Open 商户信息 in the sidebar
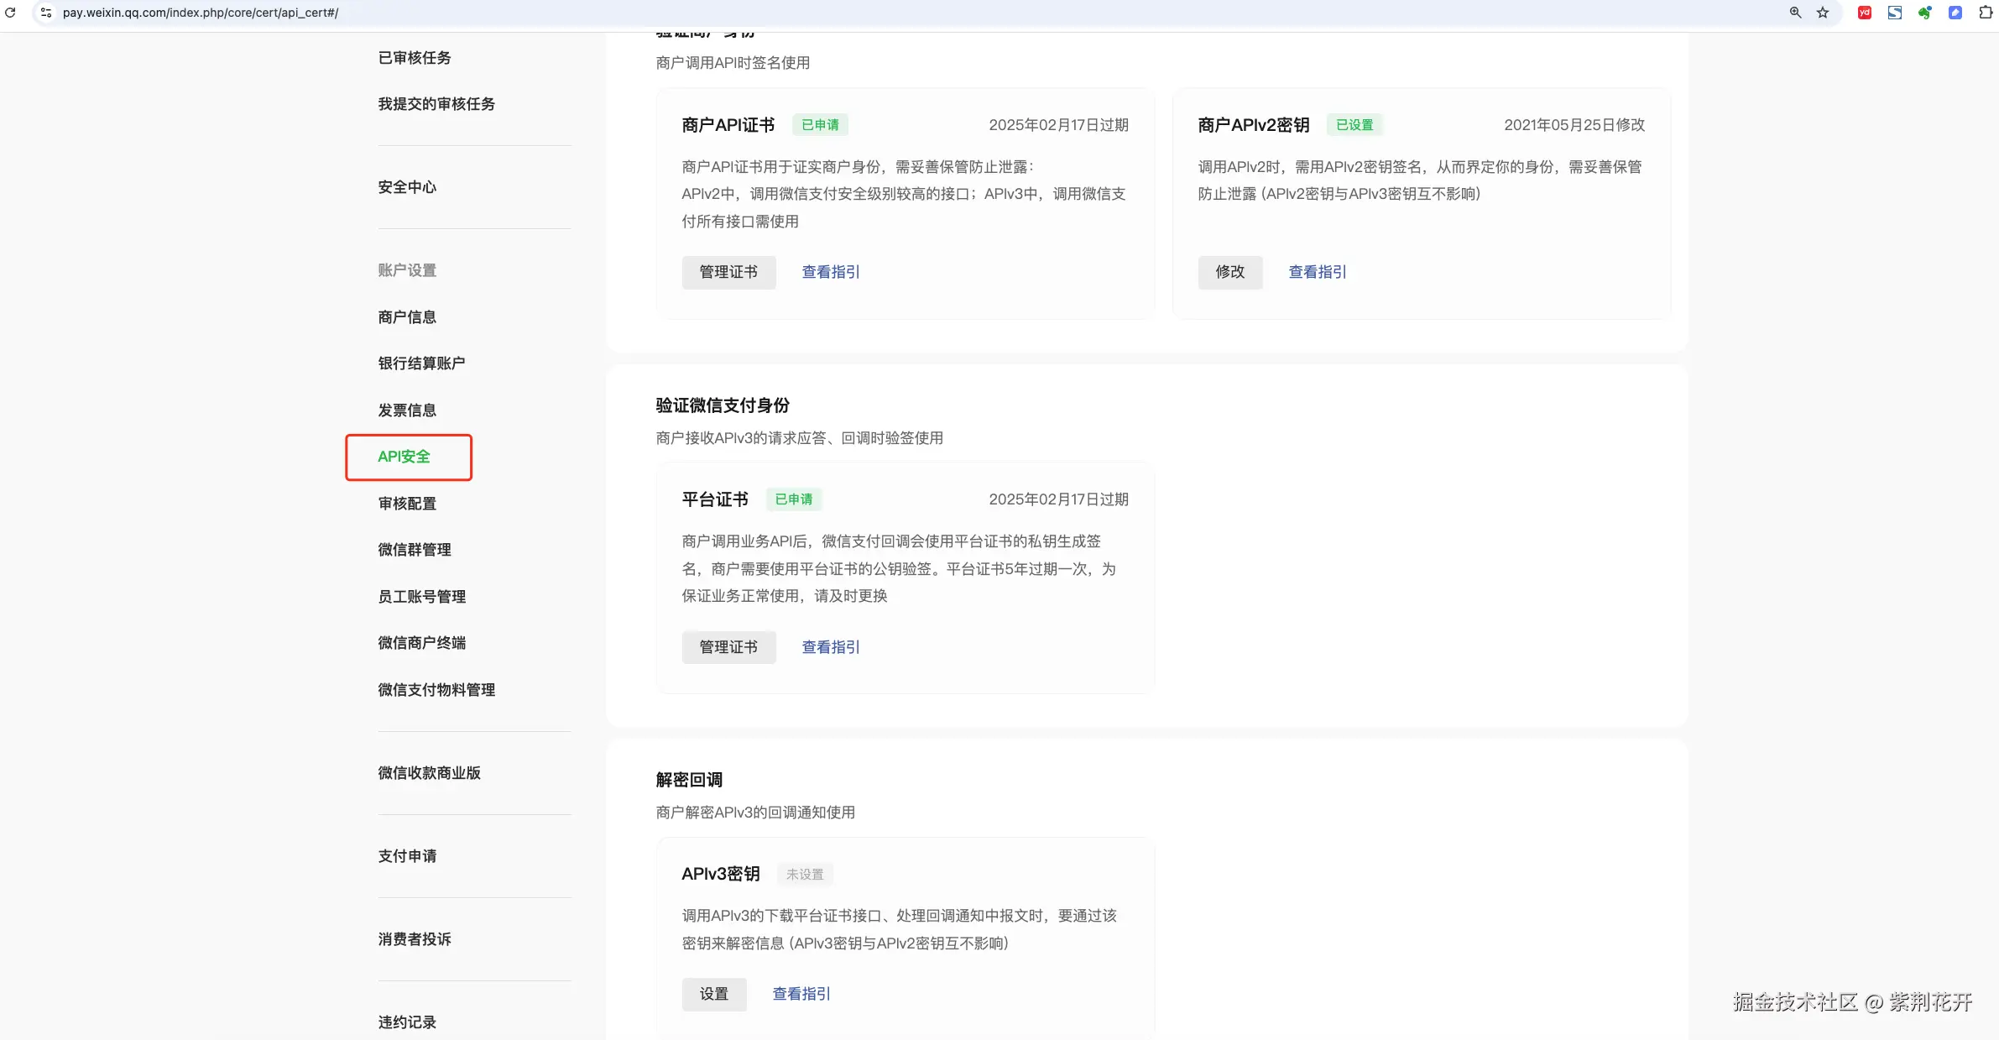Screen dimensions: 1999x1040 pos(407,317)
